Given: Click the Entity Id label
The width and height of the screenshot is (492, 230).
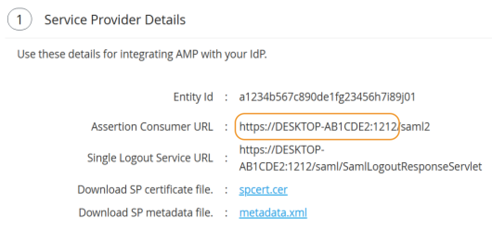Looking at the screenshot, I should click(193, 97).
